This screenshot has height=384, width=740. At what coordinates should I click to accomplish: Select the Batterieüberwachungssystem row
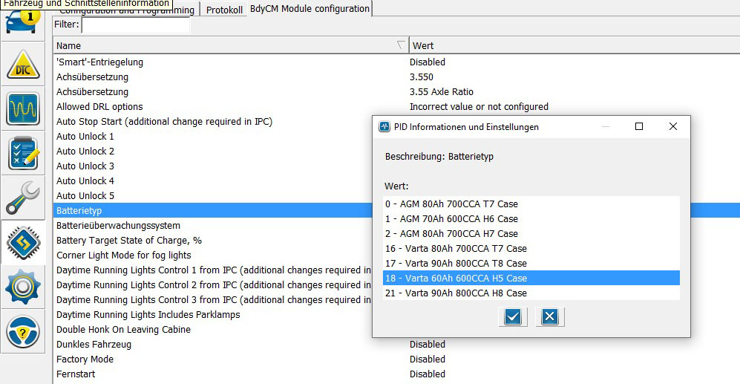[212, 225]
